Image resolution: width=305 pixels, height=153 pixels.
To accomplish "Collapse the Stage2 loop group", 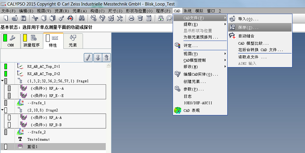I will (2, 110).
